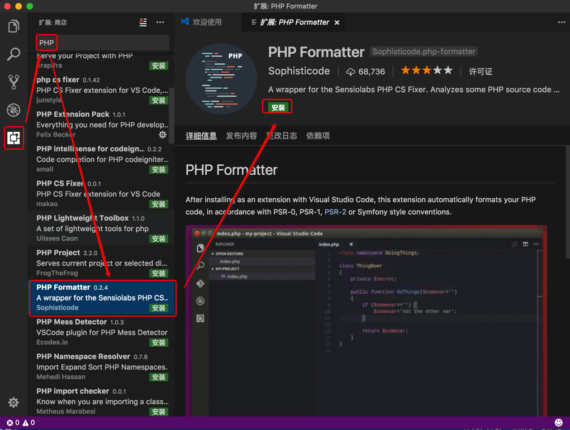Click the warnings count in status bar

(29, 423)
